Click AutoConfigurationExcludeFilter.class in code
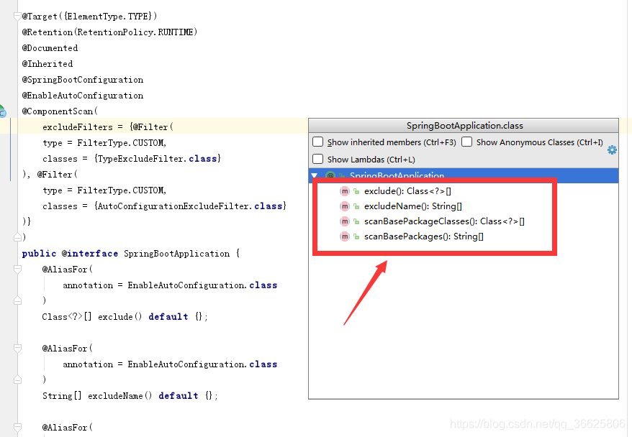Screen dimensions: 632x437 (190, 206)
